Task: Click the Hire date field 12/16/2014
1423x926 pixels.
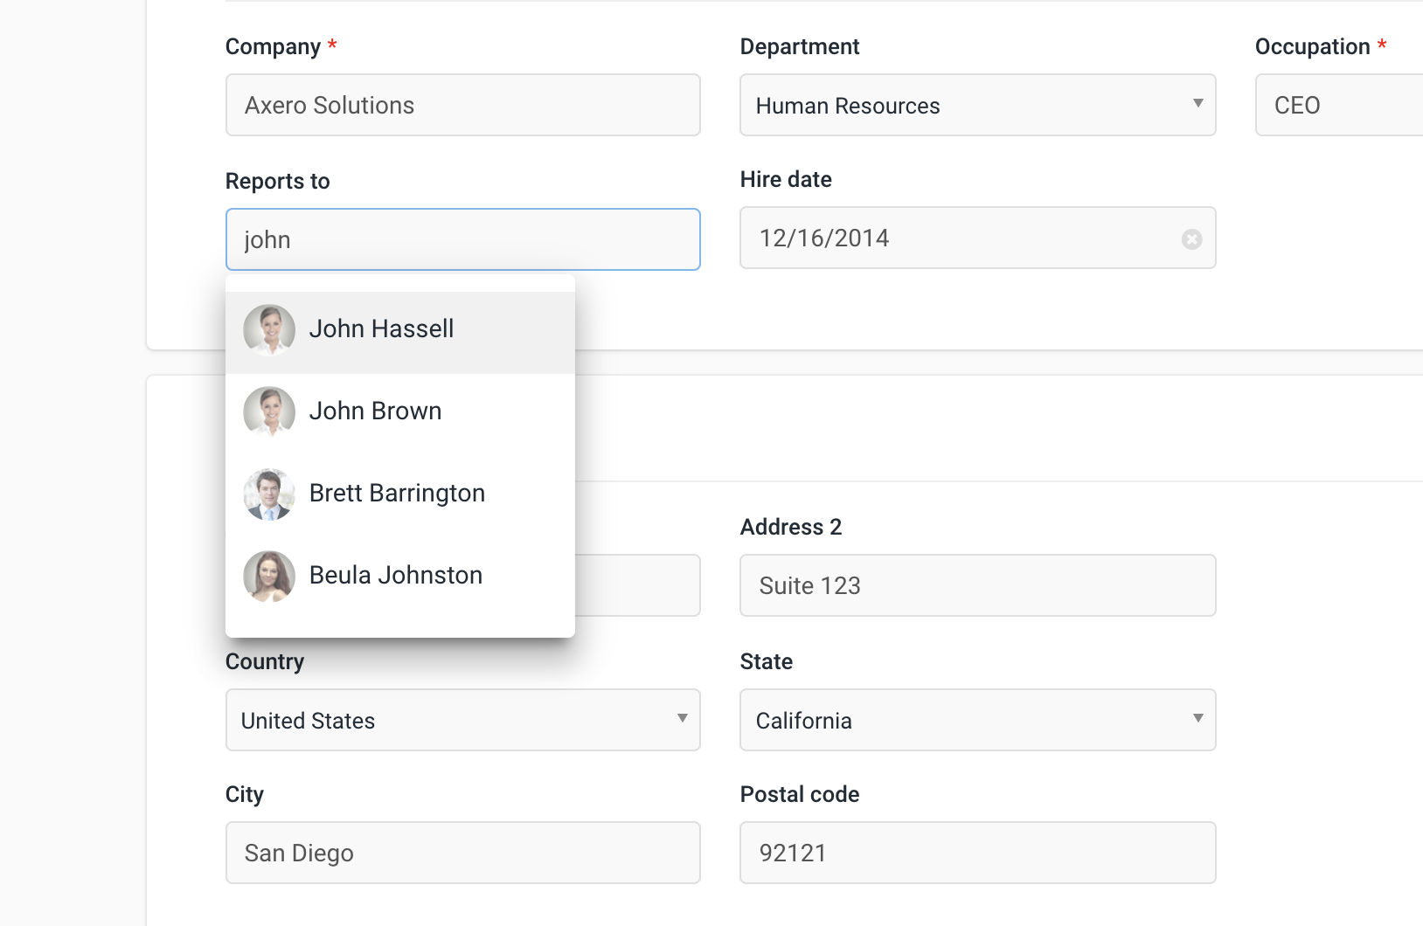Action: tap(978, 238)
